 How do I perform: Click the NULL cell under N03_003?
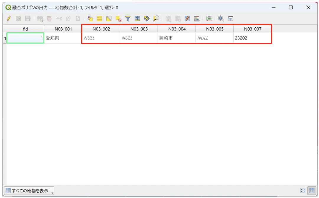click(139, 38)
